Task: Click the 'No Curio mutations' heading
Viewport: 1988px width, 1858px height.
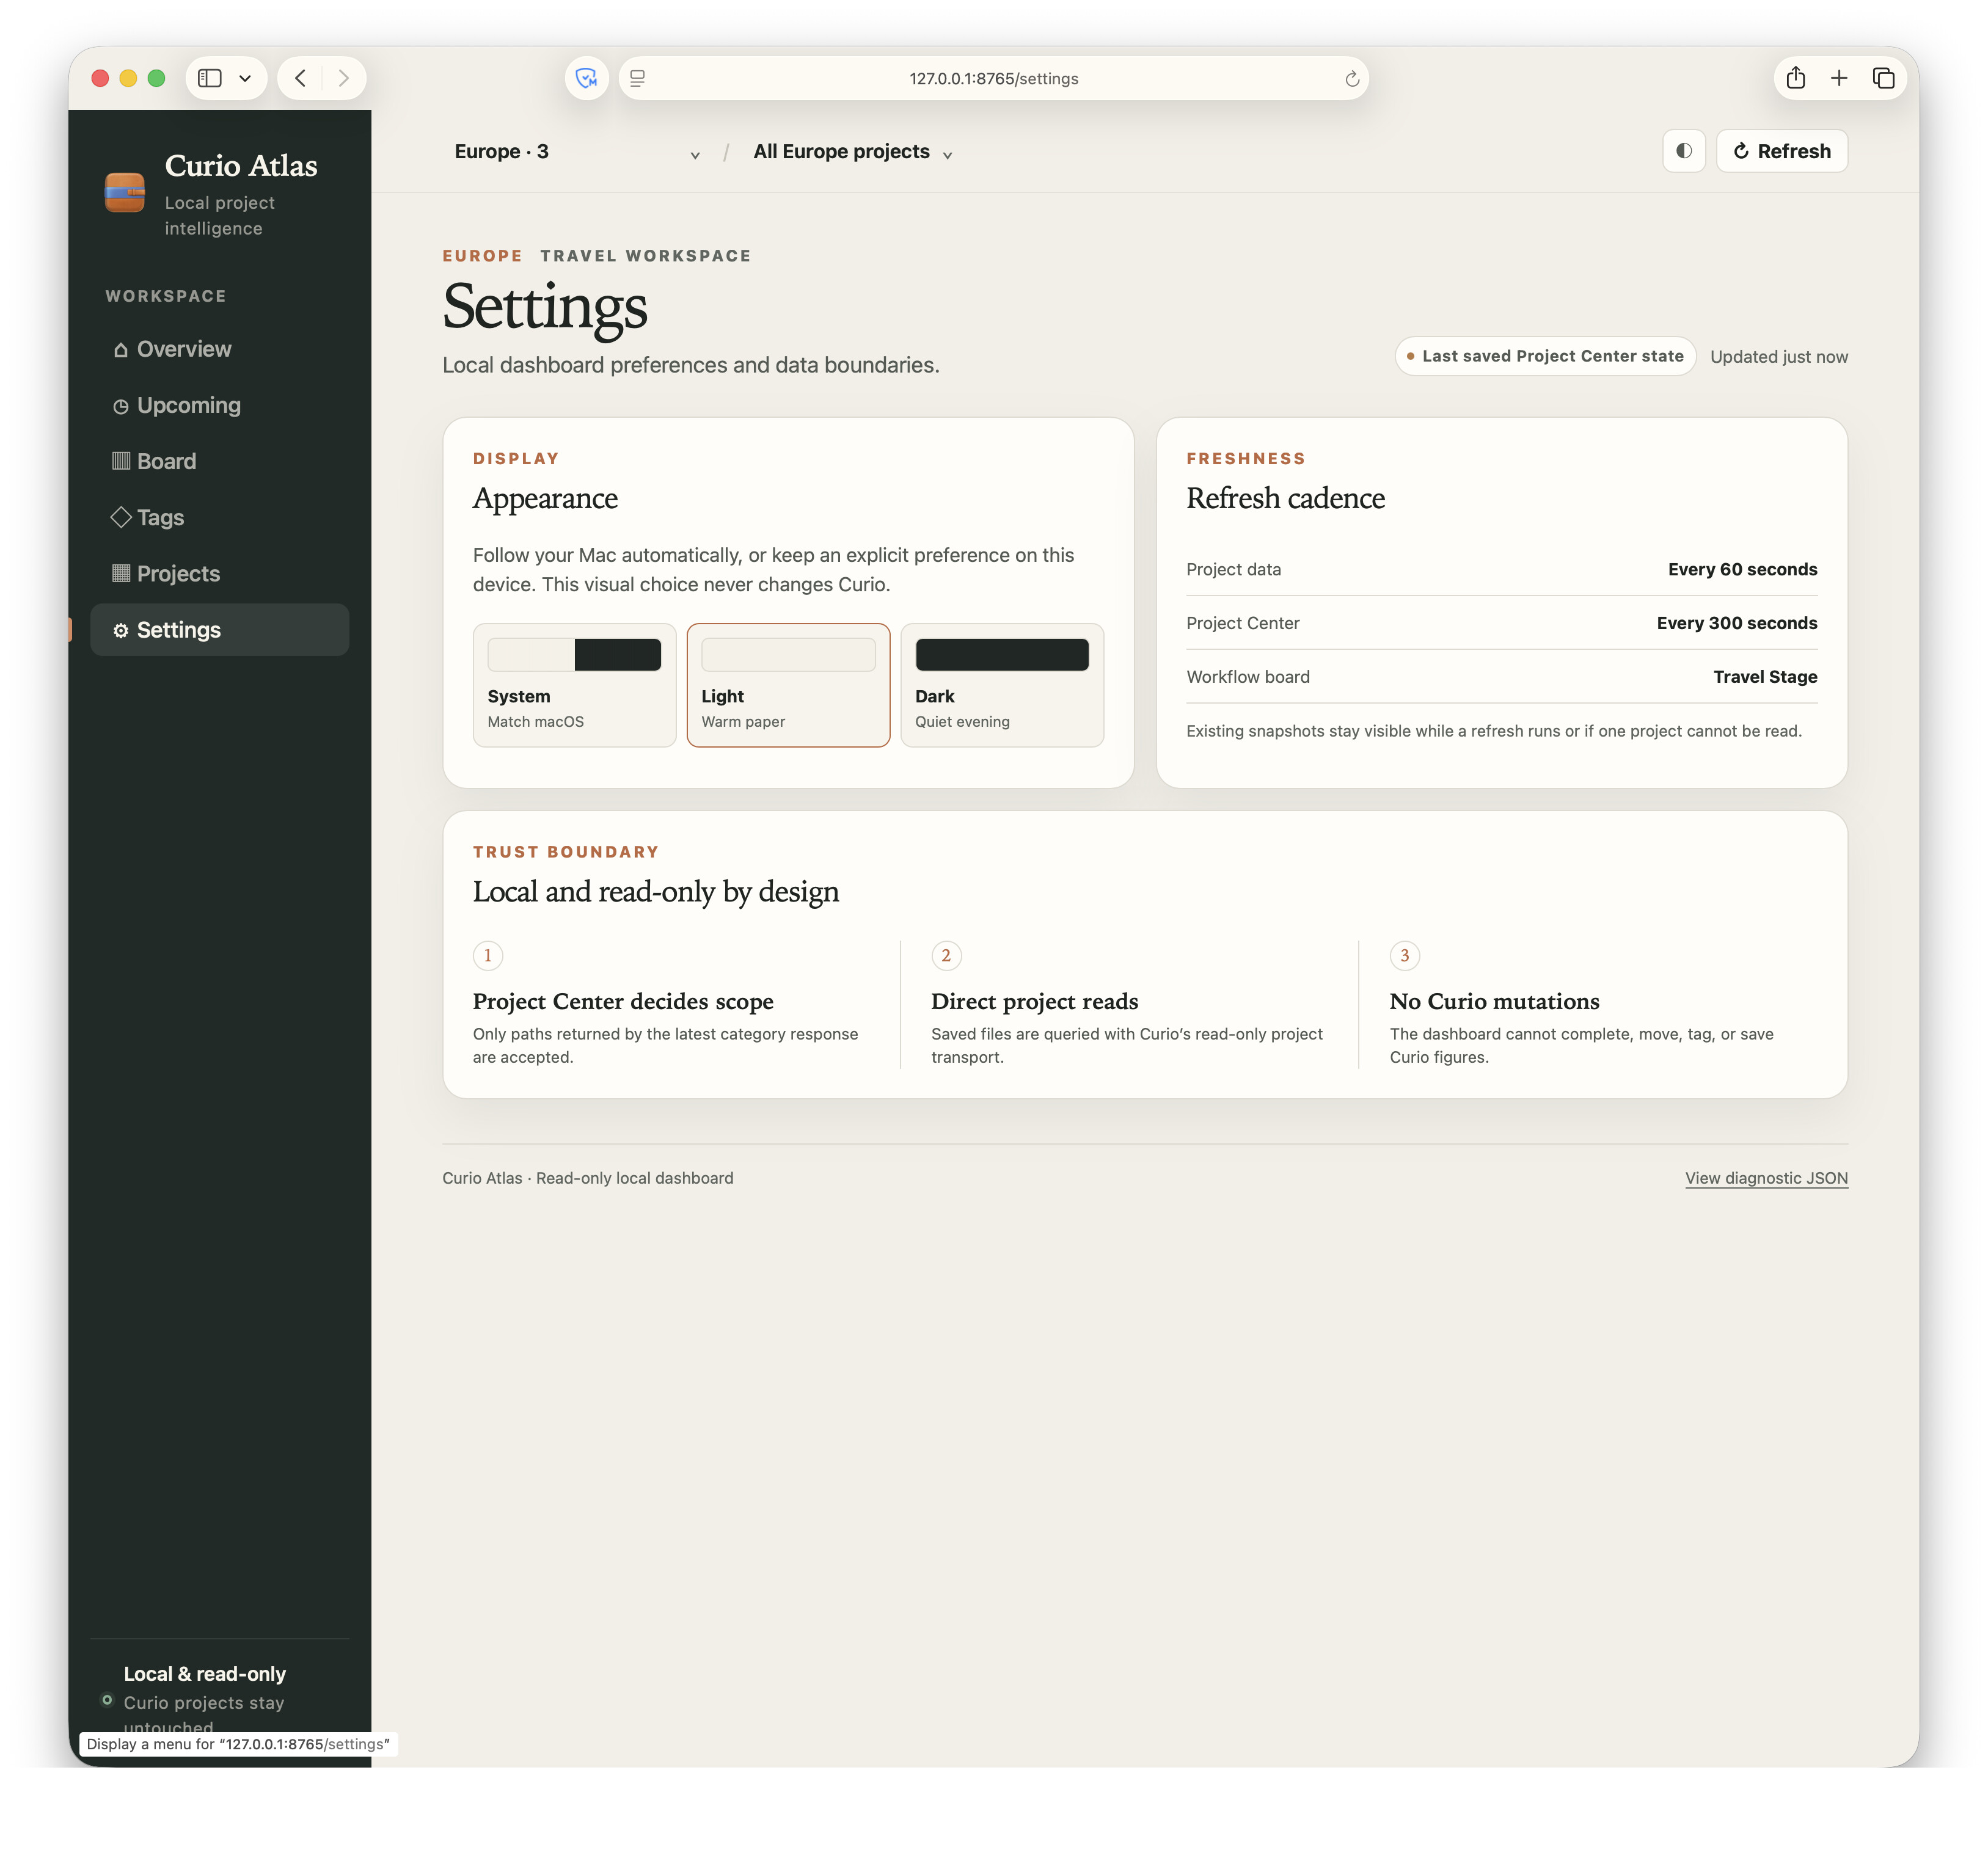Action: click(1494, 1001)
